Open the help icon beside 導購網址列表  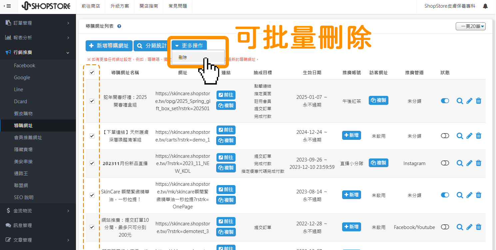pyautogui.click(x=119, y=26)
